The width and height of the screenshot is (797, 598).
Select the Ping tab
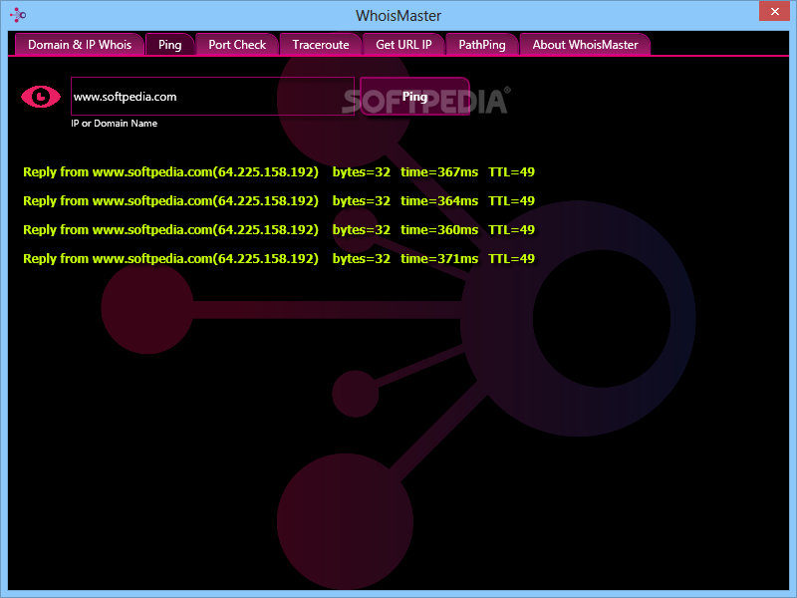pyautogui.click(x=169, y=45)
